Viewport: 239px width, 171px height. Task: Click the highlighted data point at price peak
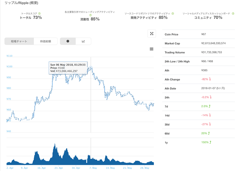91,68
